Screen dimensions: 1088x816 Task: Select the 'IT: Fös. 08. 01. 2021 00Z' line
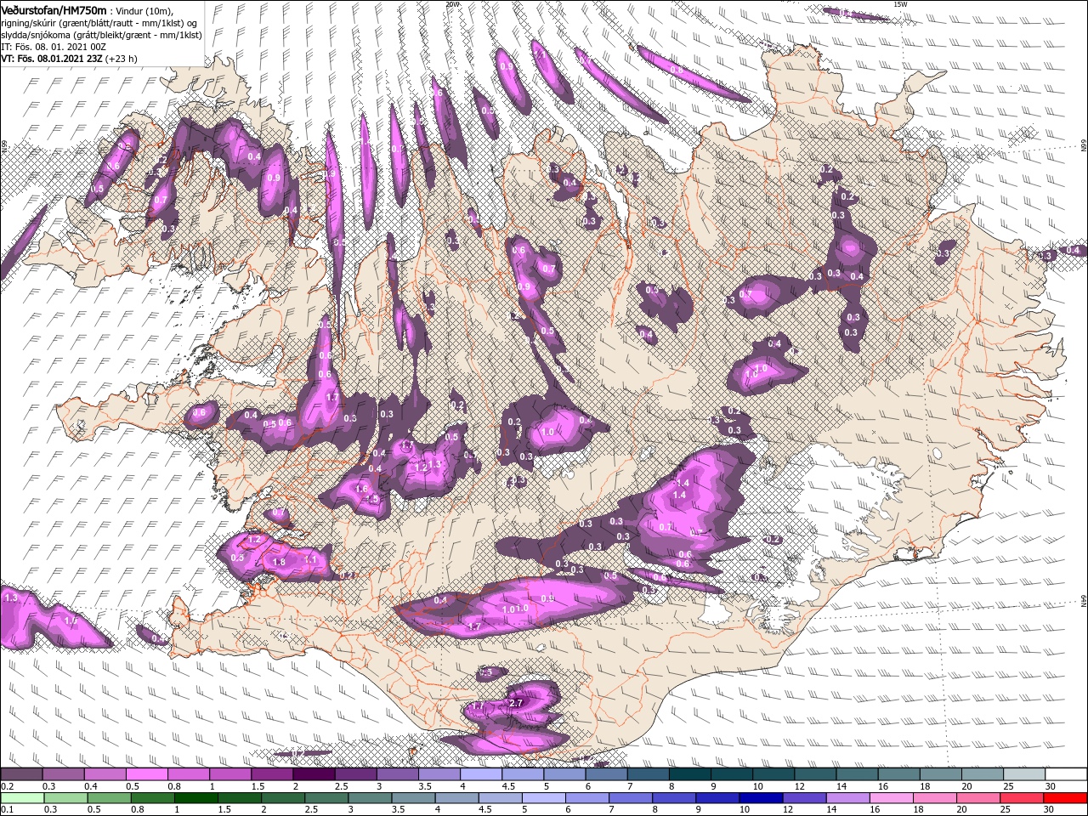point(54,47)
